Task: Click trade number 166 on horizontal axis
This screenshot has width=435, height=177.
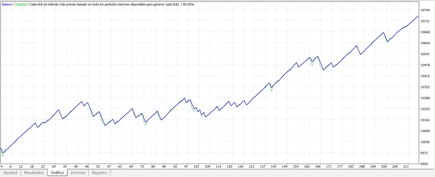Action: (x=318, y=167)
